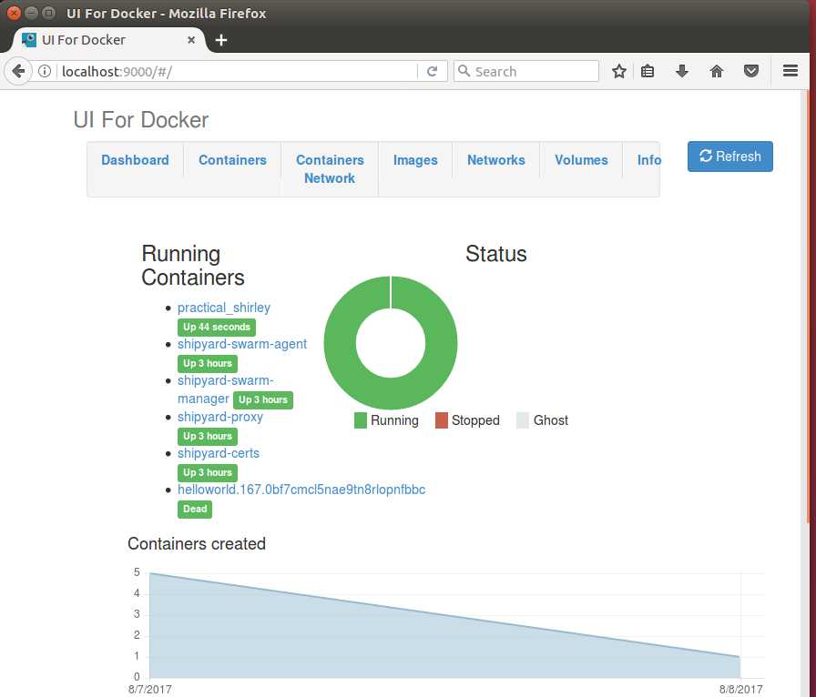
Task: Reload the page with the reload icon
Action: tap(432, 71)
